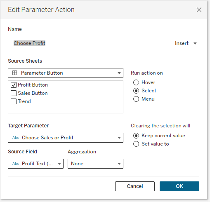Close the Edit Parameter Action dialog

(x=199, y=10)
